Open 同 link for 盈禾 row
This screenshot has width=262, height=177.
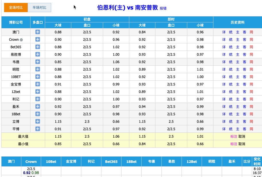tap(251, 107)
